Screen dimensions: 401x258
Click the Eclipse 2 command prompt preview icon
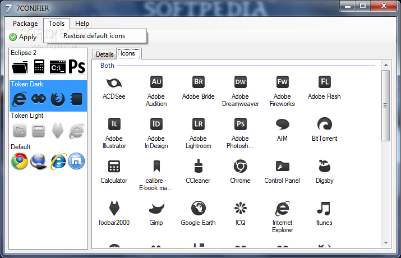click(x=58, y=67)
